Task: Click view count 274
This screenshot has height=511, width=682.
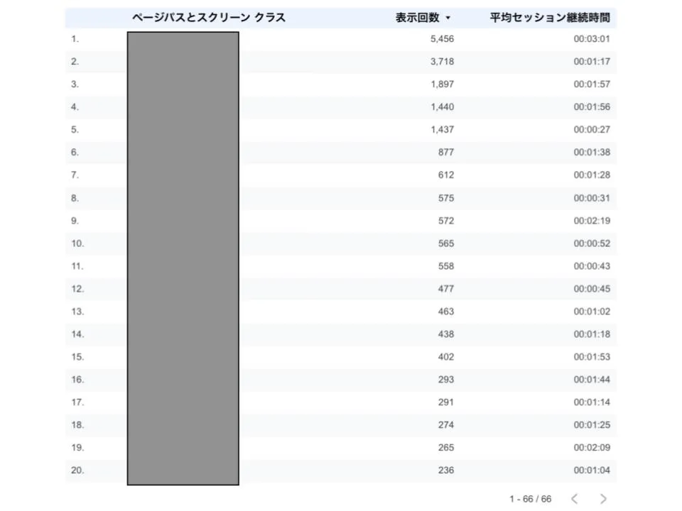Action: [446, 424]
